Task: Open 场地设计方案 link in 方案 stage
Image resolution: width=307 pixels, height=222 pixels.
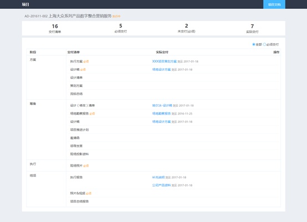Action: pyautogui.click(x=161, y=69)
